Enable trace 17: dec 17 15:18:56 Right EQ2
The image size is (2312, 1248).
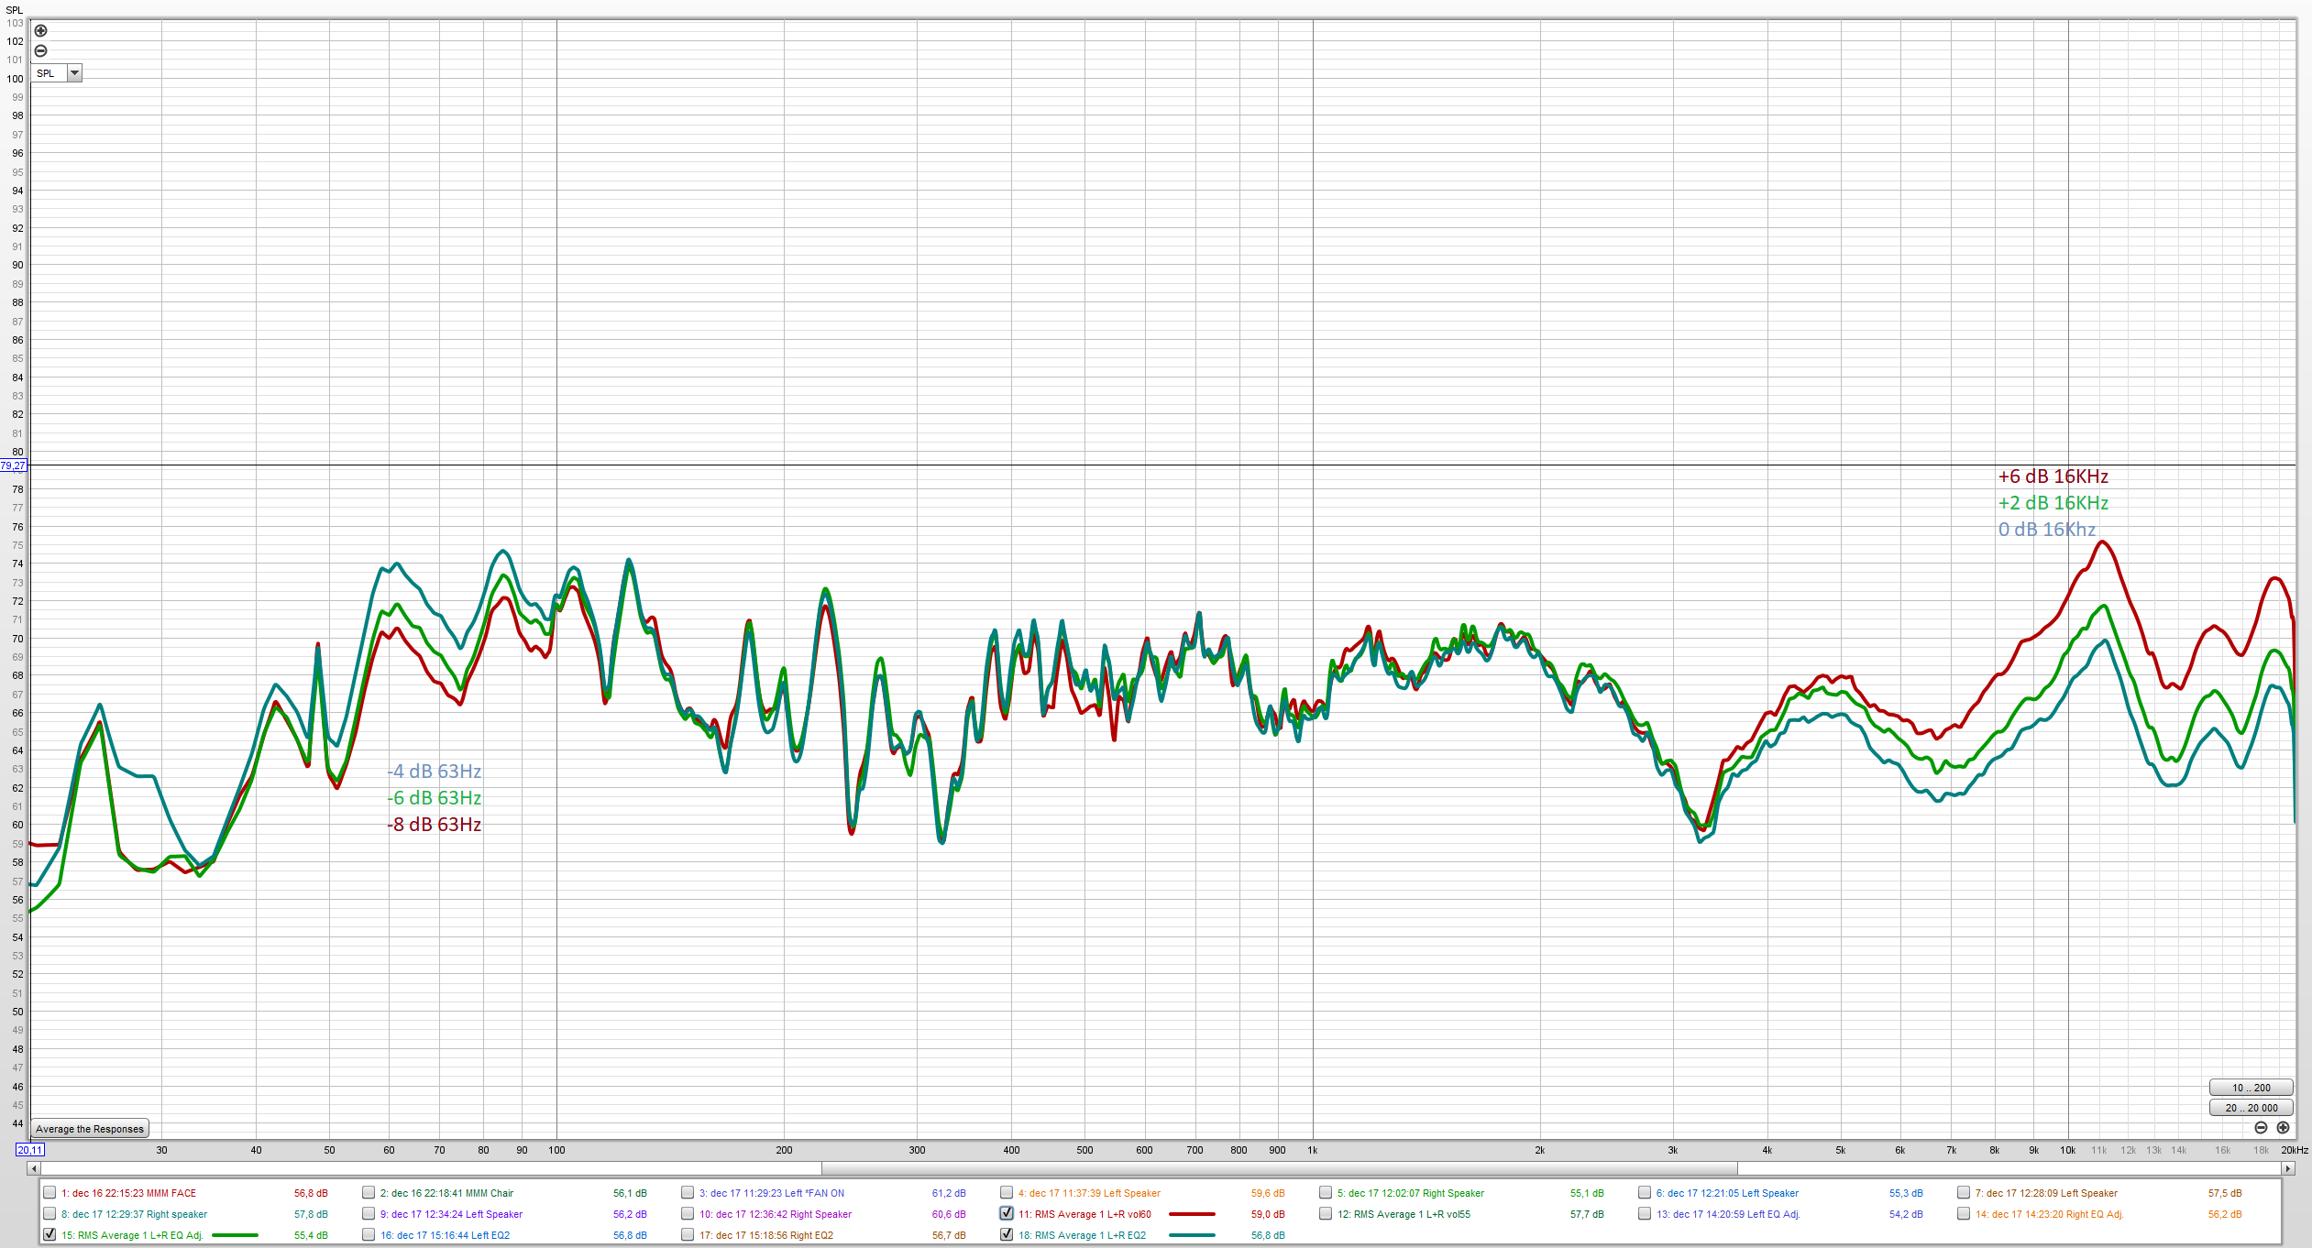(688, 1235)
